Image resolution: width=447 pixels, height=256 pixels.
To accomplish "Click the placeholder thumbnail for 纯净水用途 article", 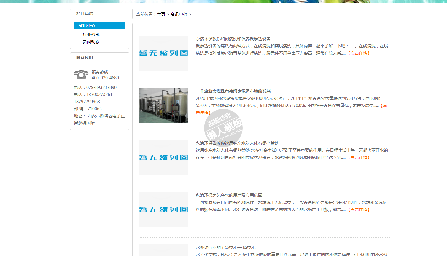I will click(x=163, y=209).
